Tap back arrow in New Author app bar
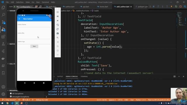 coord(20,19)
